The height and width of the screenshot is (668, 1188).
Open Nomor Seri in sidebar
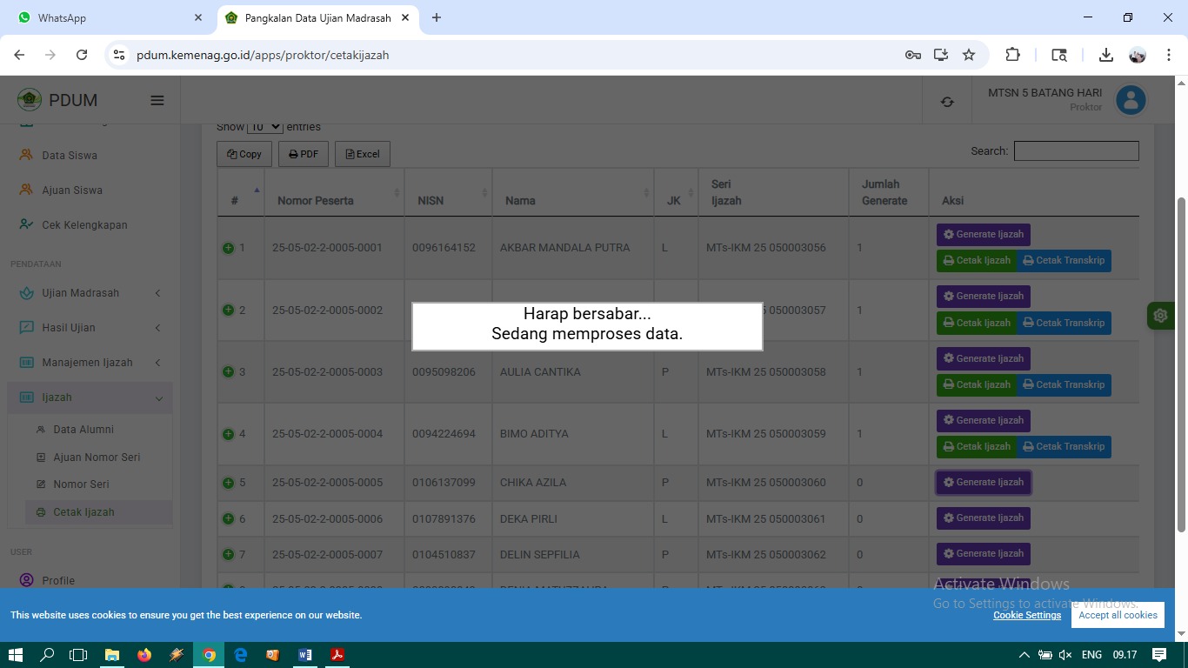(x=81, y=484)
